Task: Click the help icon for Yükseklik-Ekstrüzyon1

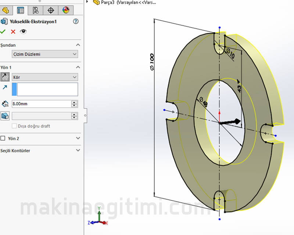Action: pyautogui.click(x=76, y=22)
